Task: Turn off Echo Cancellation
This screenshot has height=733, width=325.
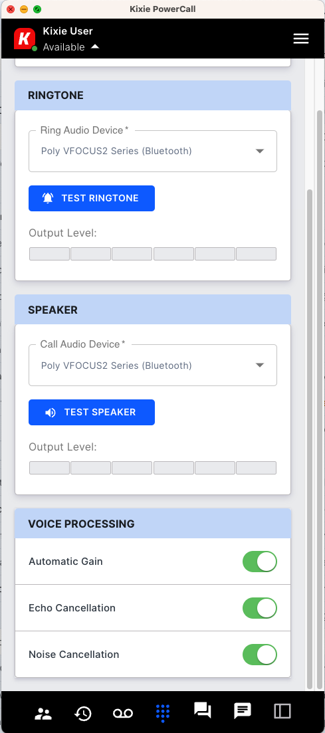Action: click(x=259, y=608)
